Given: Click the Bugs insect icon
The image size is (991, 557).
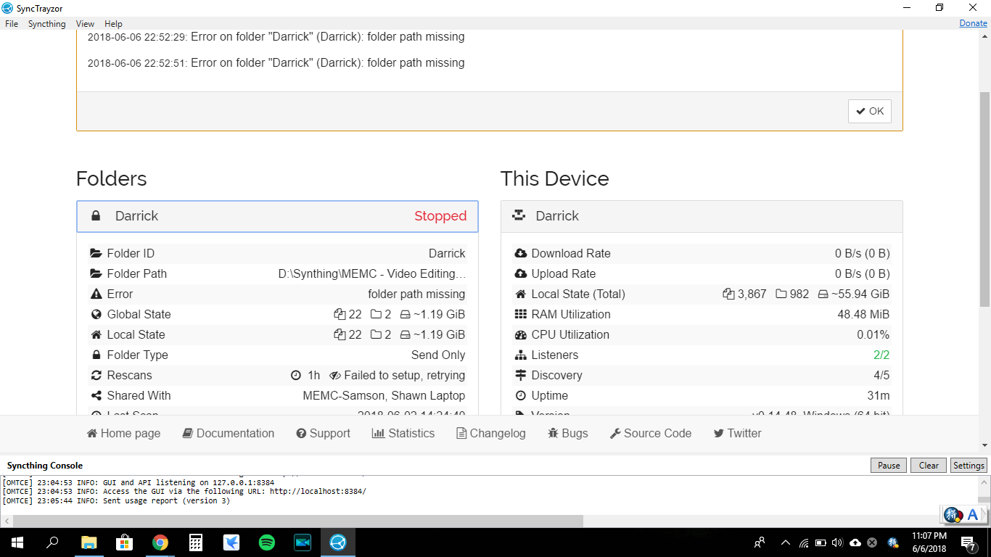Looking at the screenshot, I should [553, 434].
